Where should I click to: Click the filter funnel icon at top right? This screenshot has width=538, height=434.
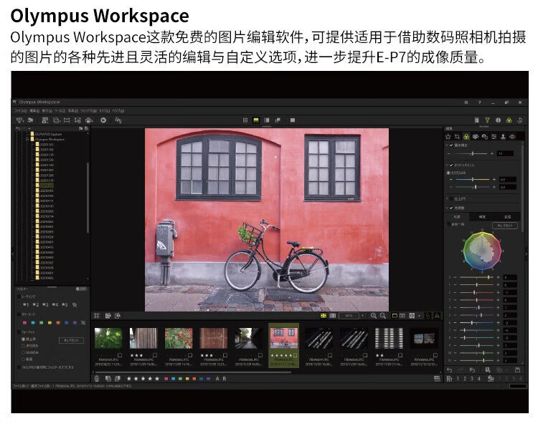(x=486, y=120)
